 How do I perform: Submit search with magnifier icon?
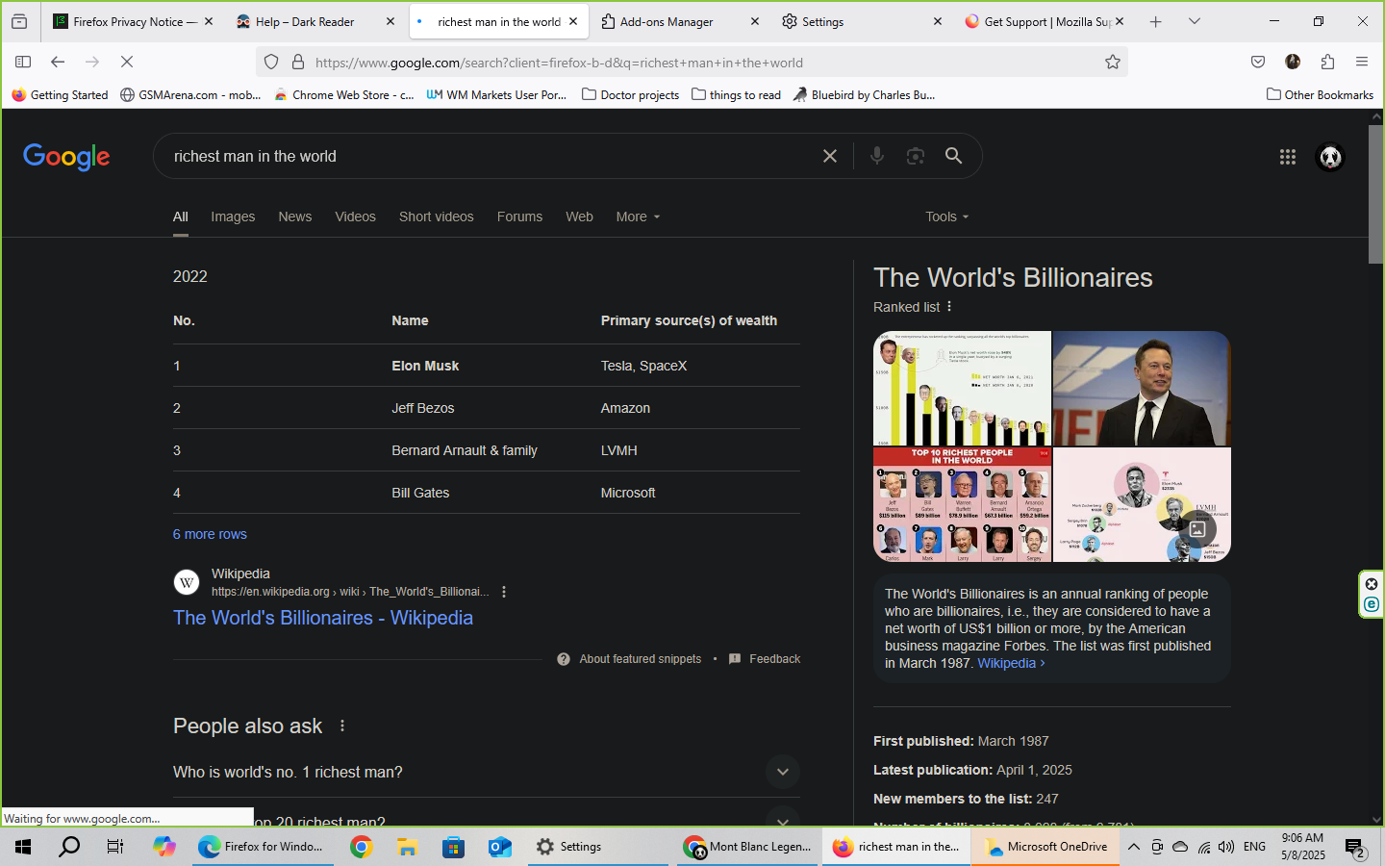(953, 156)
